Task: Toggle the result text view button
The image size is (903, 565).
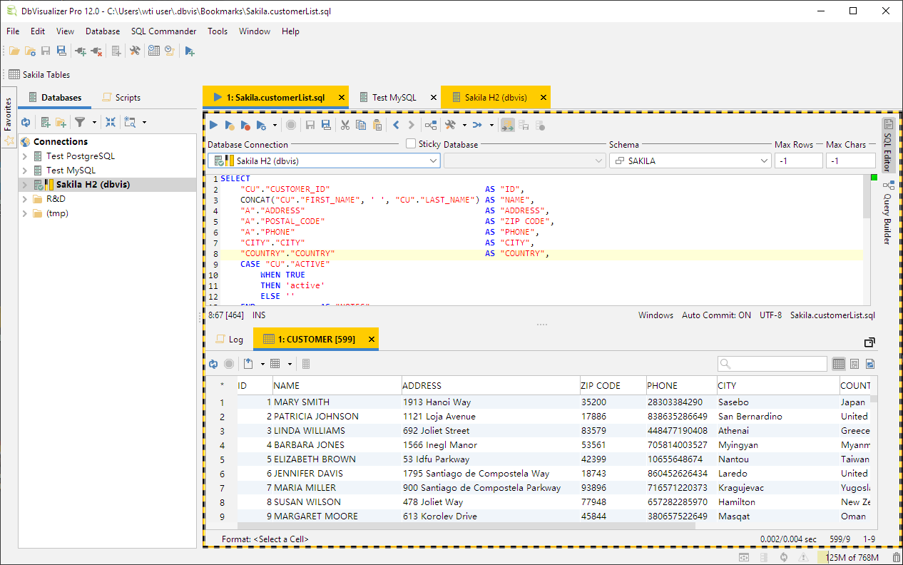Action: (x=854, y=364)
